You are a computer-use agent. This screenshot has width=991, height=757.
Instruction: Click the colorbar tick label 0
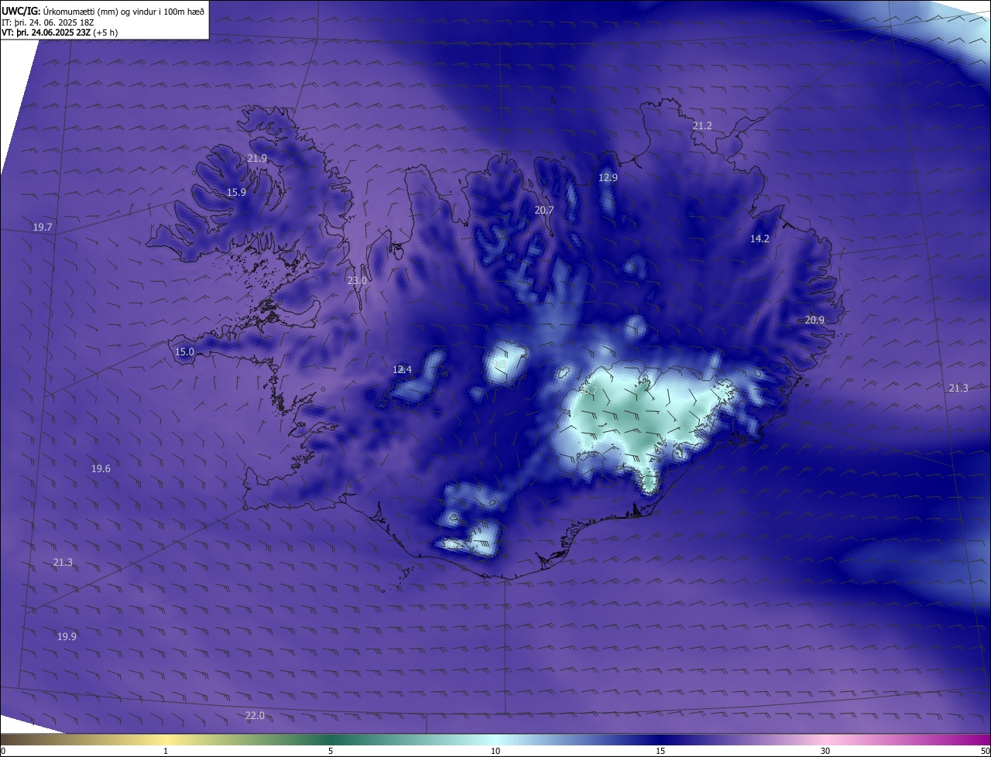(x=3, y=751)
